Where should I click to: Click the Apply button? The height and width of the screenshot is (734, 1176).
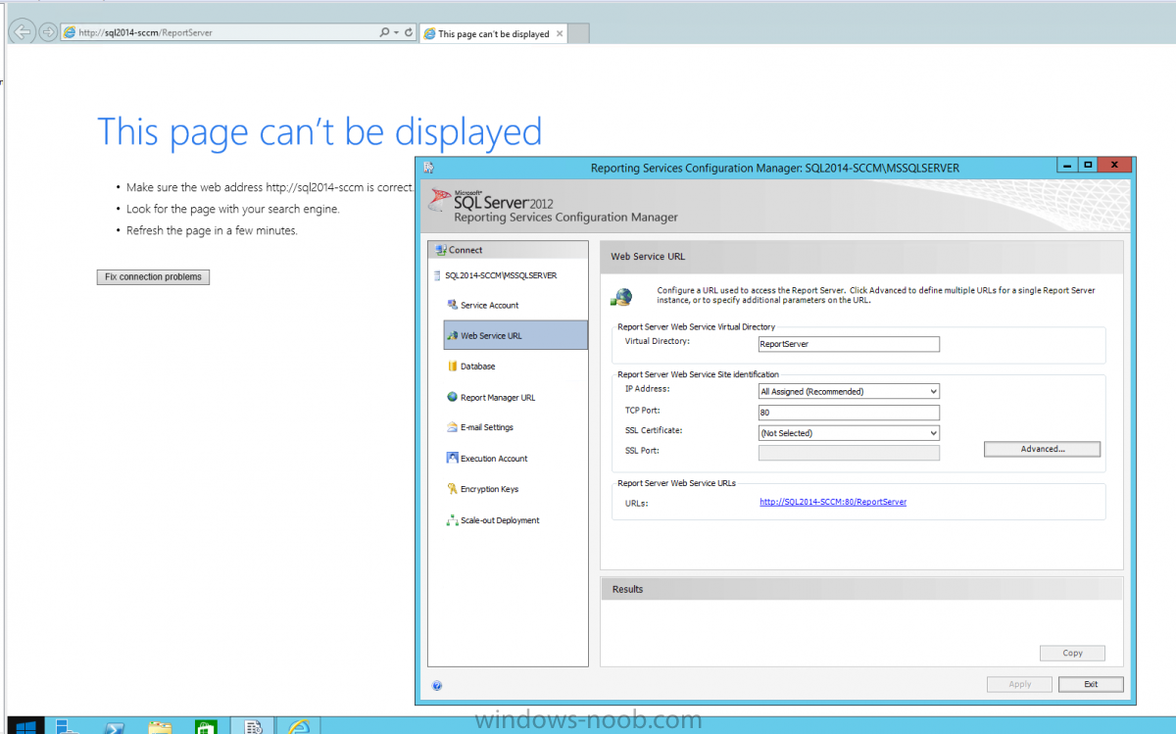(1019, 684)
